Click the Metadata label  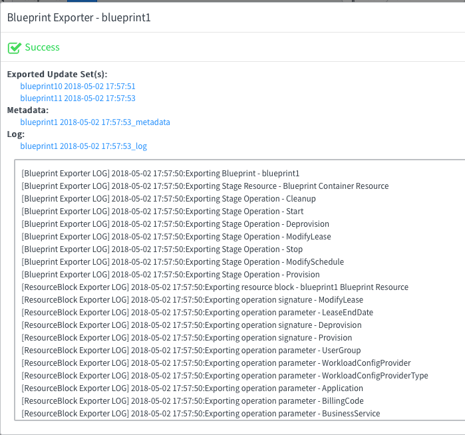click(28, 110)
